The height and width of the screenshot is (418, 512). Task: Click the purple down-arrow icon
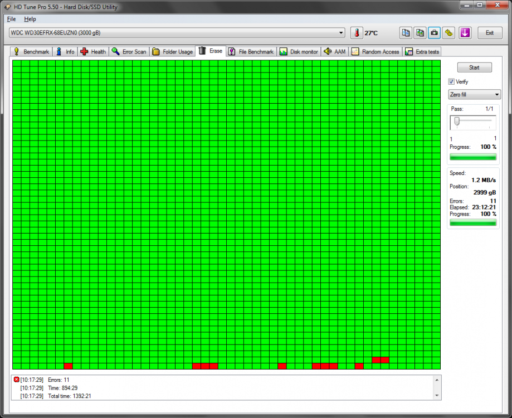[x=465, y=33]
